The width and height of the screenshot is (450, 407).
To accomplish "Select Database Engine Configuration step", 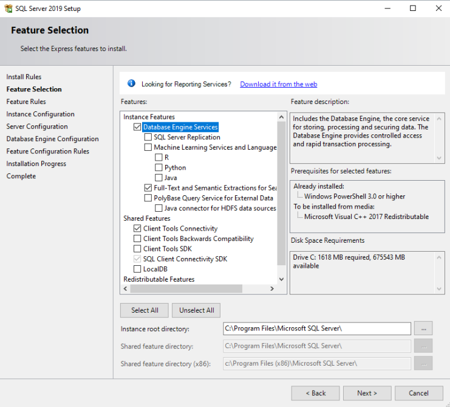I will point(52,139).
